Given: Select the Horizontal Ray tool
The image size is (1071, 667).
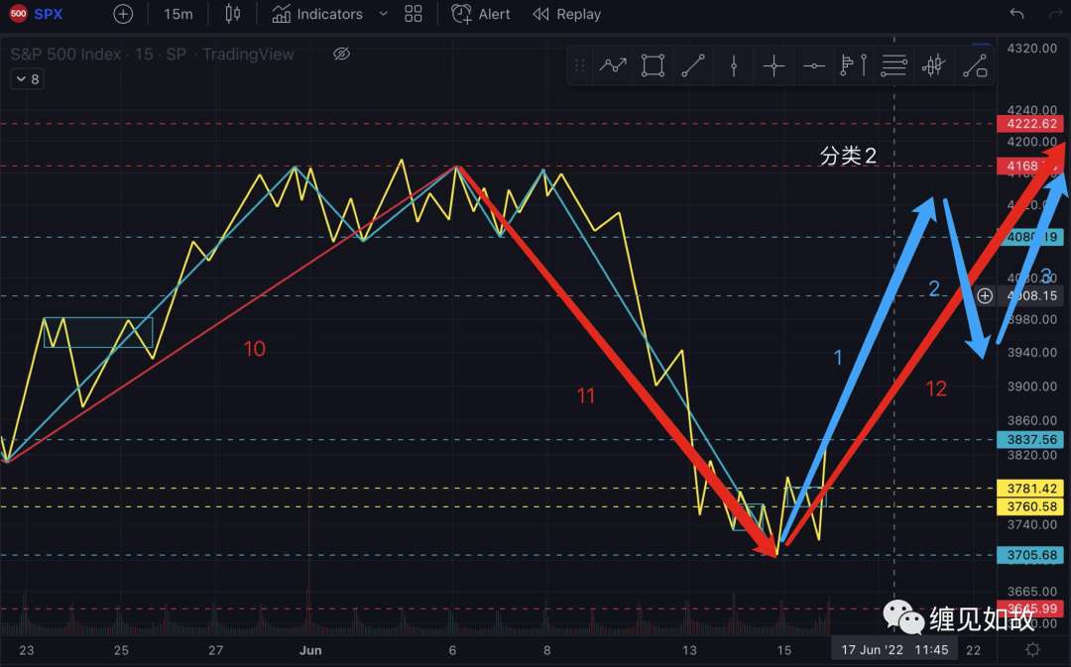Looking at the screenshot, I should (x=813, y=66).
